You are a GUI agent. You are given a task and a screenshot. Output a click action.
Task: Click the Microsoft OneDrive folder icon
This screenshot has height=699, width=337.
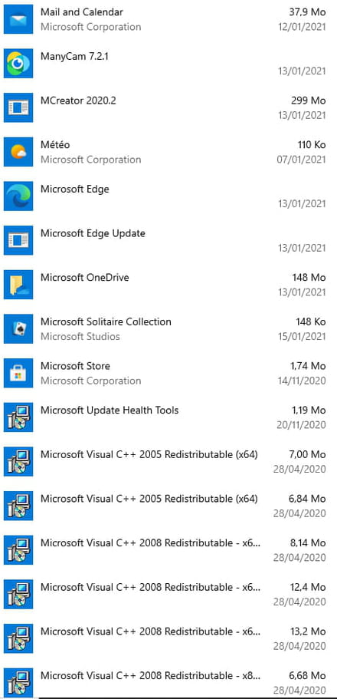(x=18, y=285)
